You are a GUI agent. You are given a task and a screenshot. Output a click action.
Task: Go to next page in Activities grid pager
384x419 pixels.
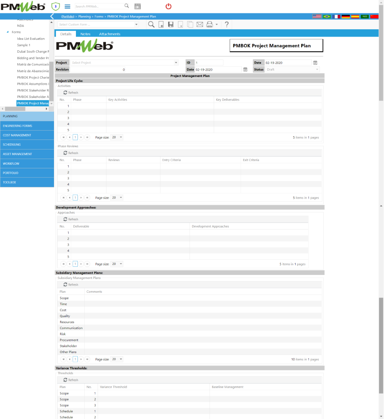(x=81, y=137)
